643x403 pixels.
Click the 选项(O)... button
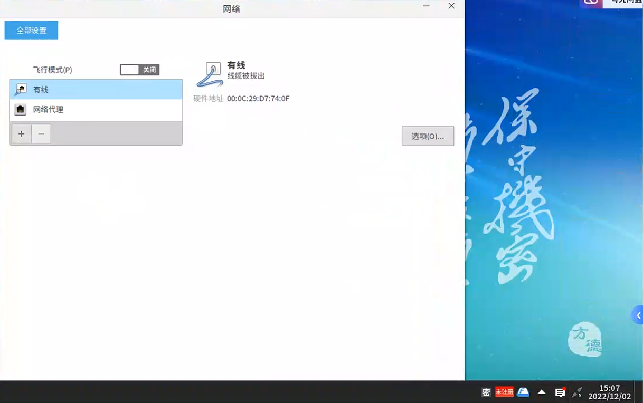(x=428, y=136)
